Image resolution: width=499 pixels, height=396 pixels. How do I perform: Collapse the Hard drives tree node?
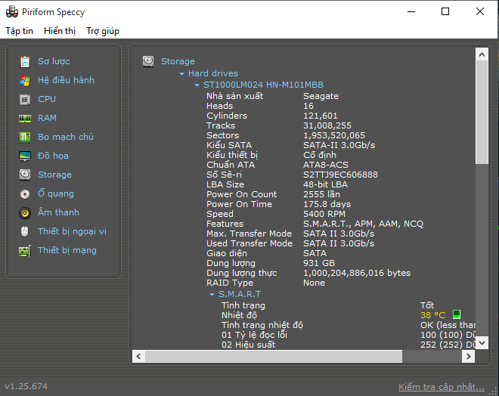182,74
